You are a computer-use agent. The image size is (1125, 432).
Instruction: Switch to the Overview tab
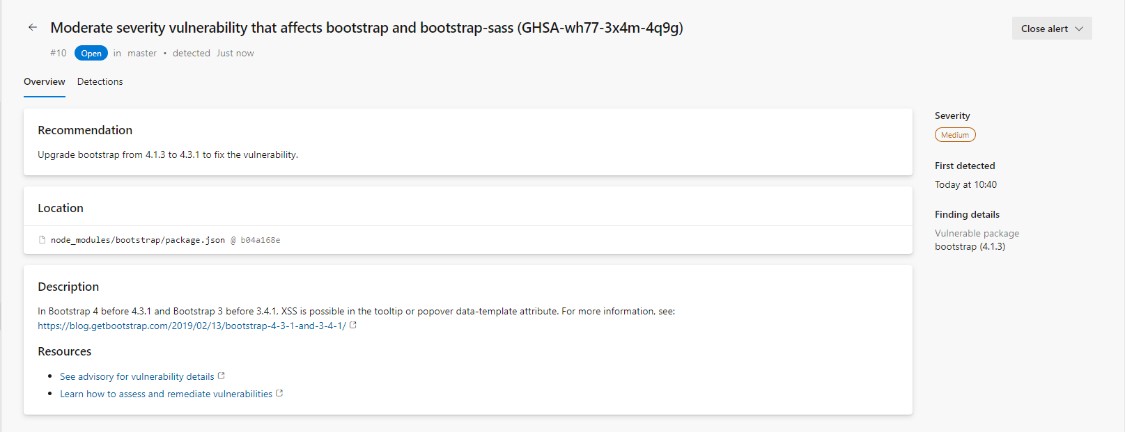click(x=45, y=82)
